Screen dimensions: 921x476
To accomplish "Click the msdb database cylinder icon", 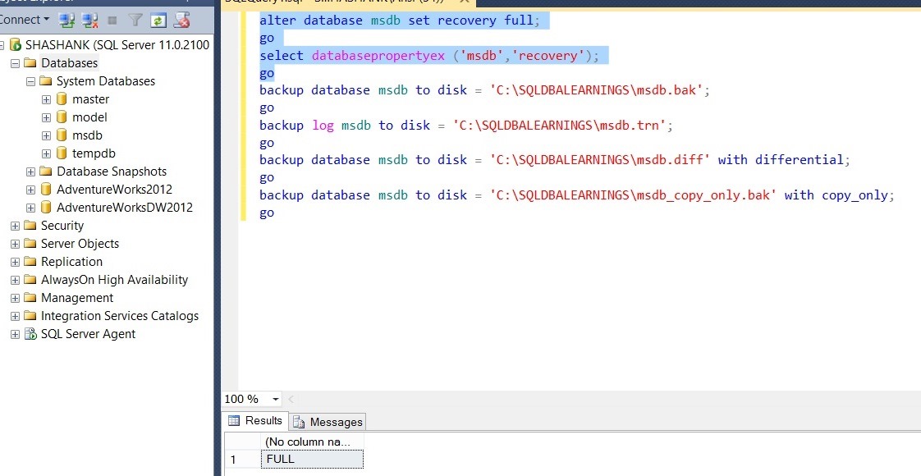I will (x=62, y=135).
